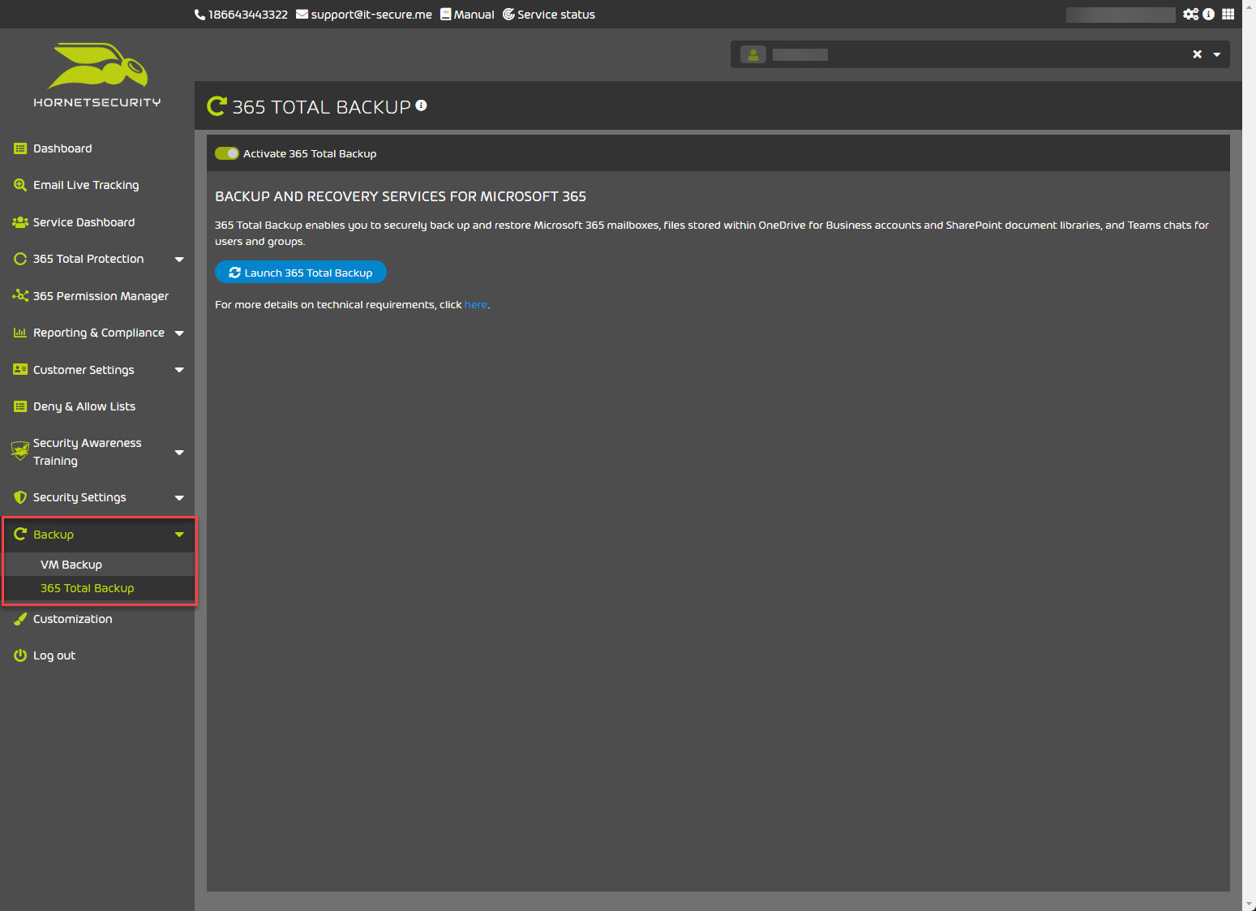Open Customization via its paintbrush icon
1256x911 pixels.
point(20,619)
